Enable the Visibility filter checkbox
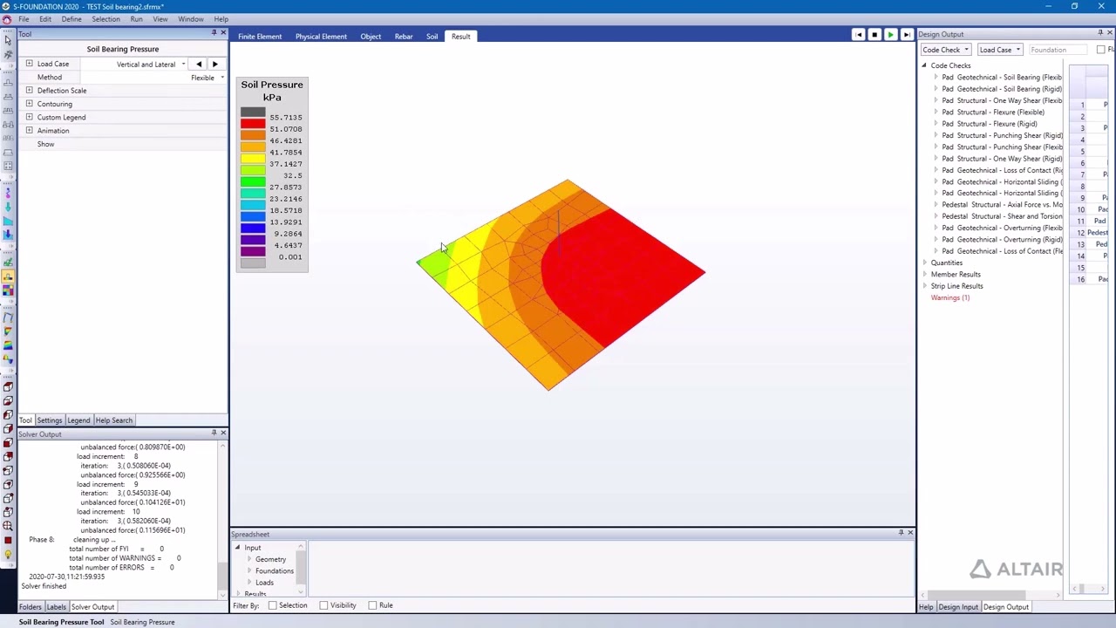This screenshot has width=1116, height=628. coord(323,605)
